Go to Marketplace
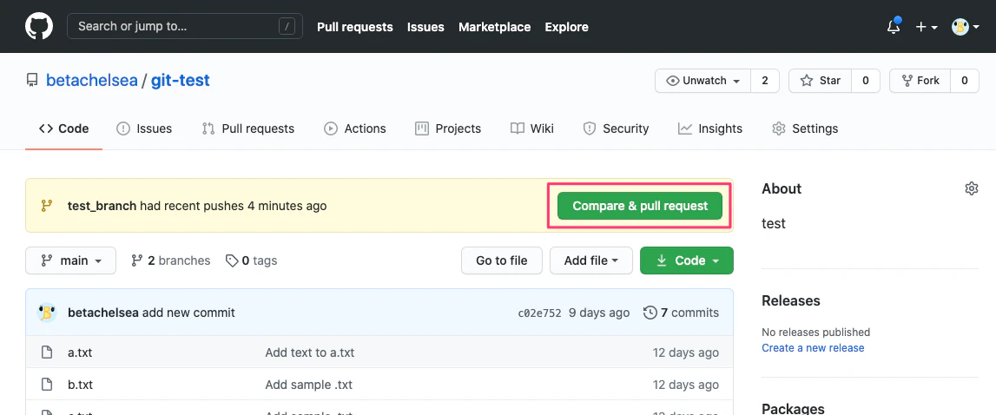 [x=495, y=27]
